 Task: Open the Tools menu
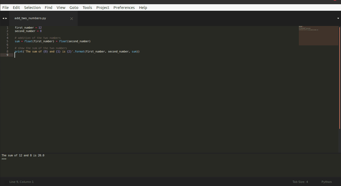point(87,7)
